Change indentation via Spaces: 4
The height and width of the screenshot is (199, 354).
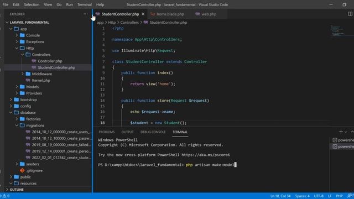[302, 196]
